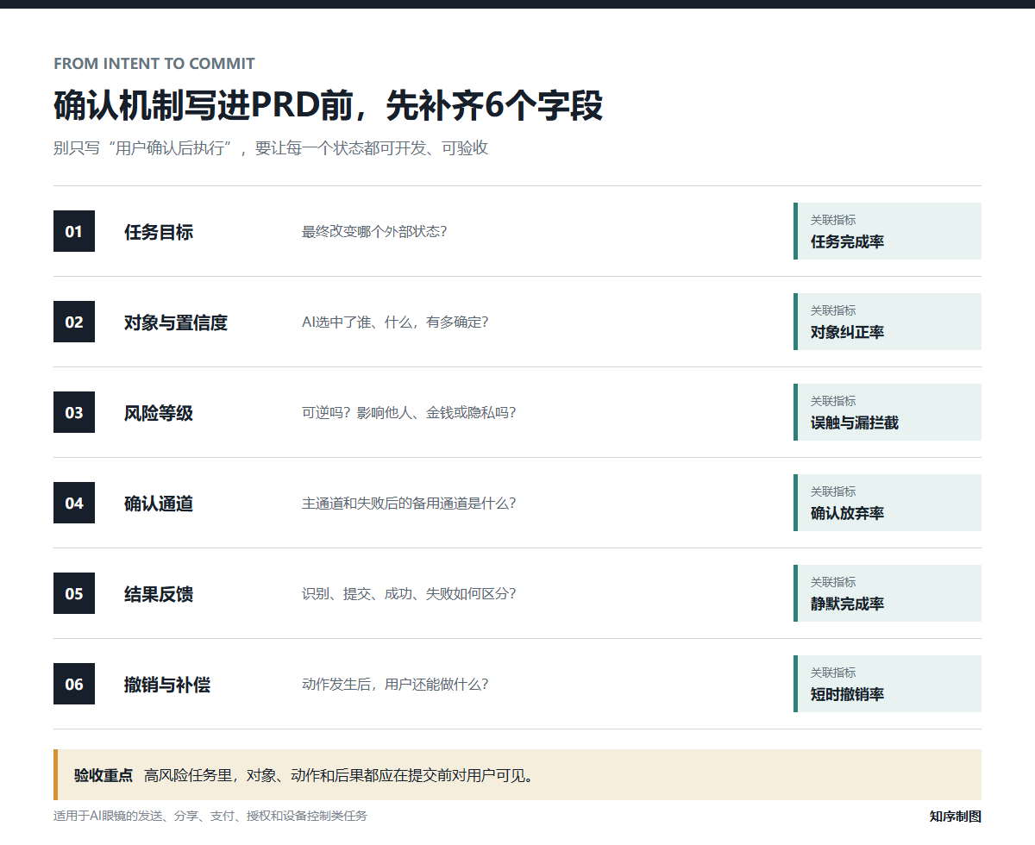
Task: Click the footer note 适用于AI眼镜的发送
Action: [210, 816]
